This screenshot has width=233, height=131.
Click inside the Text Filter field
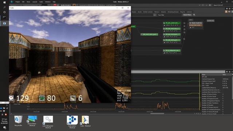point(169,15)
